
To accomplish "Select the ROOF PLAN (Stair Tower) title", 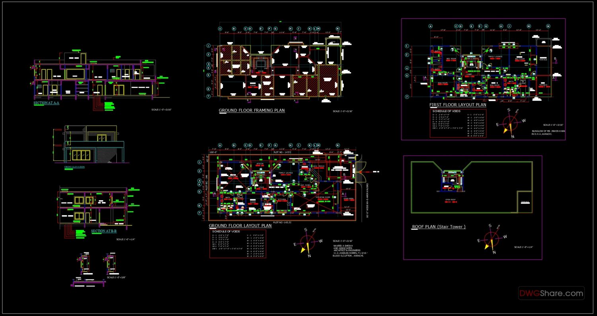I will pos(439,226).
